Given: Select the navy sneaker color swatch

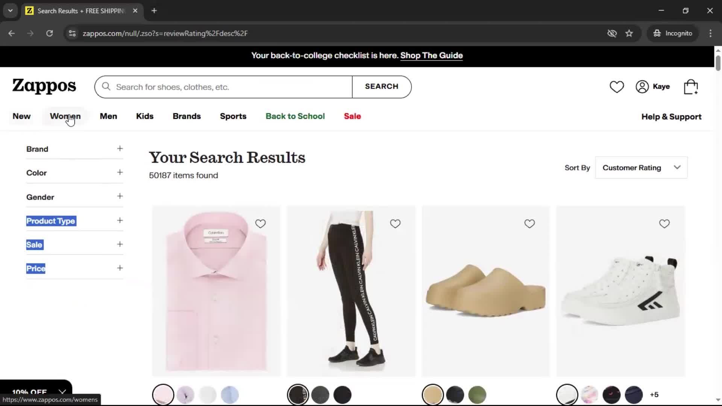Looking at the screenshot, I should [x=634, y=395].
